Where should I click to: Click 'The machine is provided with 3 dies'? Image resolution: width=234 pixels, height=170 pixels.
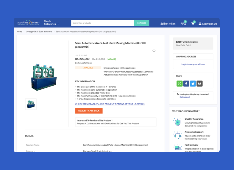coord(93,93)
